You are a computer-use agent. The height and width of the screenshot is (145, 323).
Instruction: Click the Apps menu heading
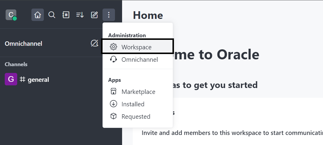115,80
